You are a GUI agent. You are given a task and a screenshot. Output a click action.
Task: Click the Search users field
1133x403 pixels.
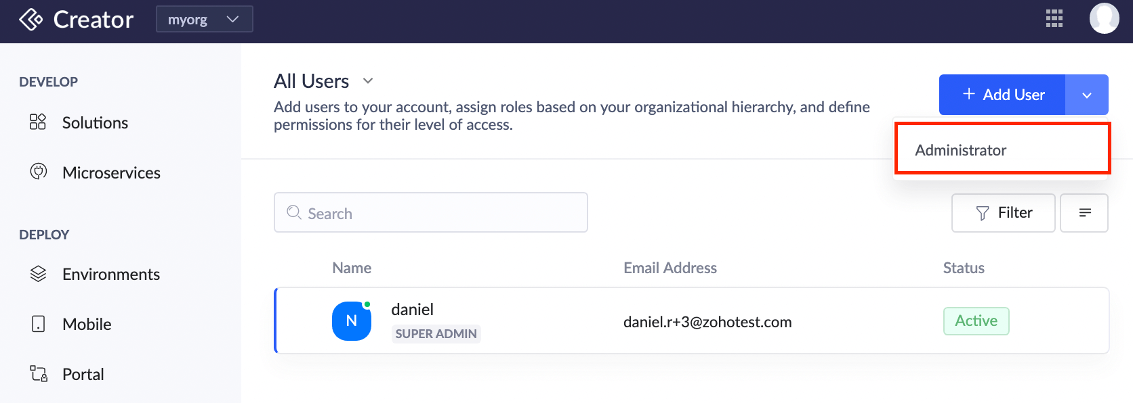point(431,212)
